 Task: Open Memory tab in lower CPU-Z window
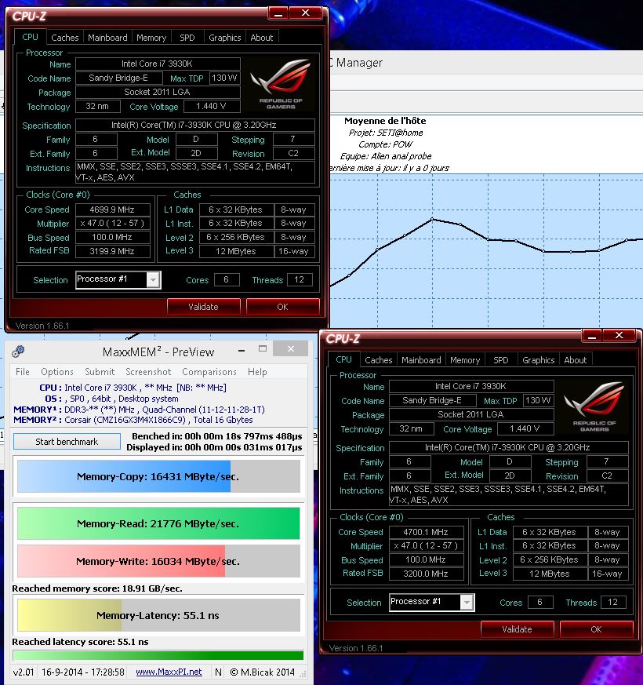(465, 360)
